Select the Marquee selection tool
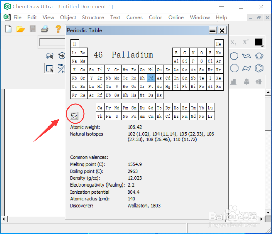This screenshot has height=234, width=272. [50, 69]
